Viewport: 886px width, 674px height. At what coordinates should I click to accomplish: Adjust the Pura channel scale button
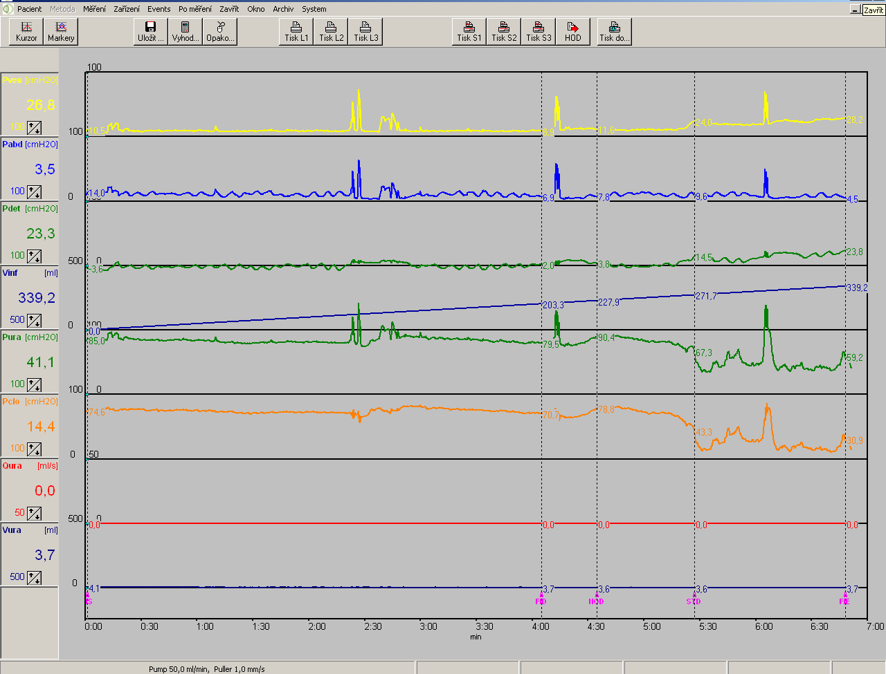pyautogui.click(x=34, y=384)
